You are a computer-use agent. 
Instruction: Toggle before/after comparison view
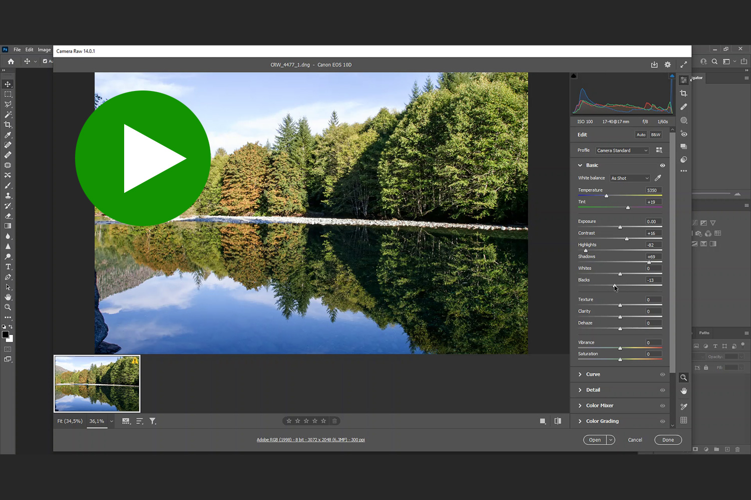click(558, 421)
